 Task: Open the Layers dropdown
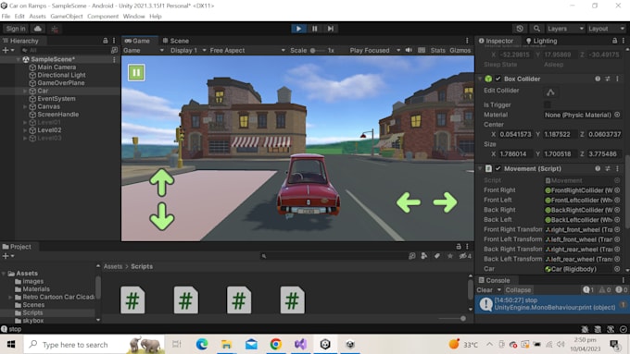tap(565, 29)
